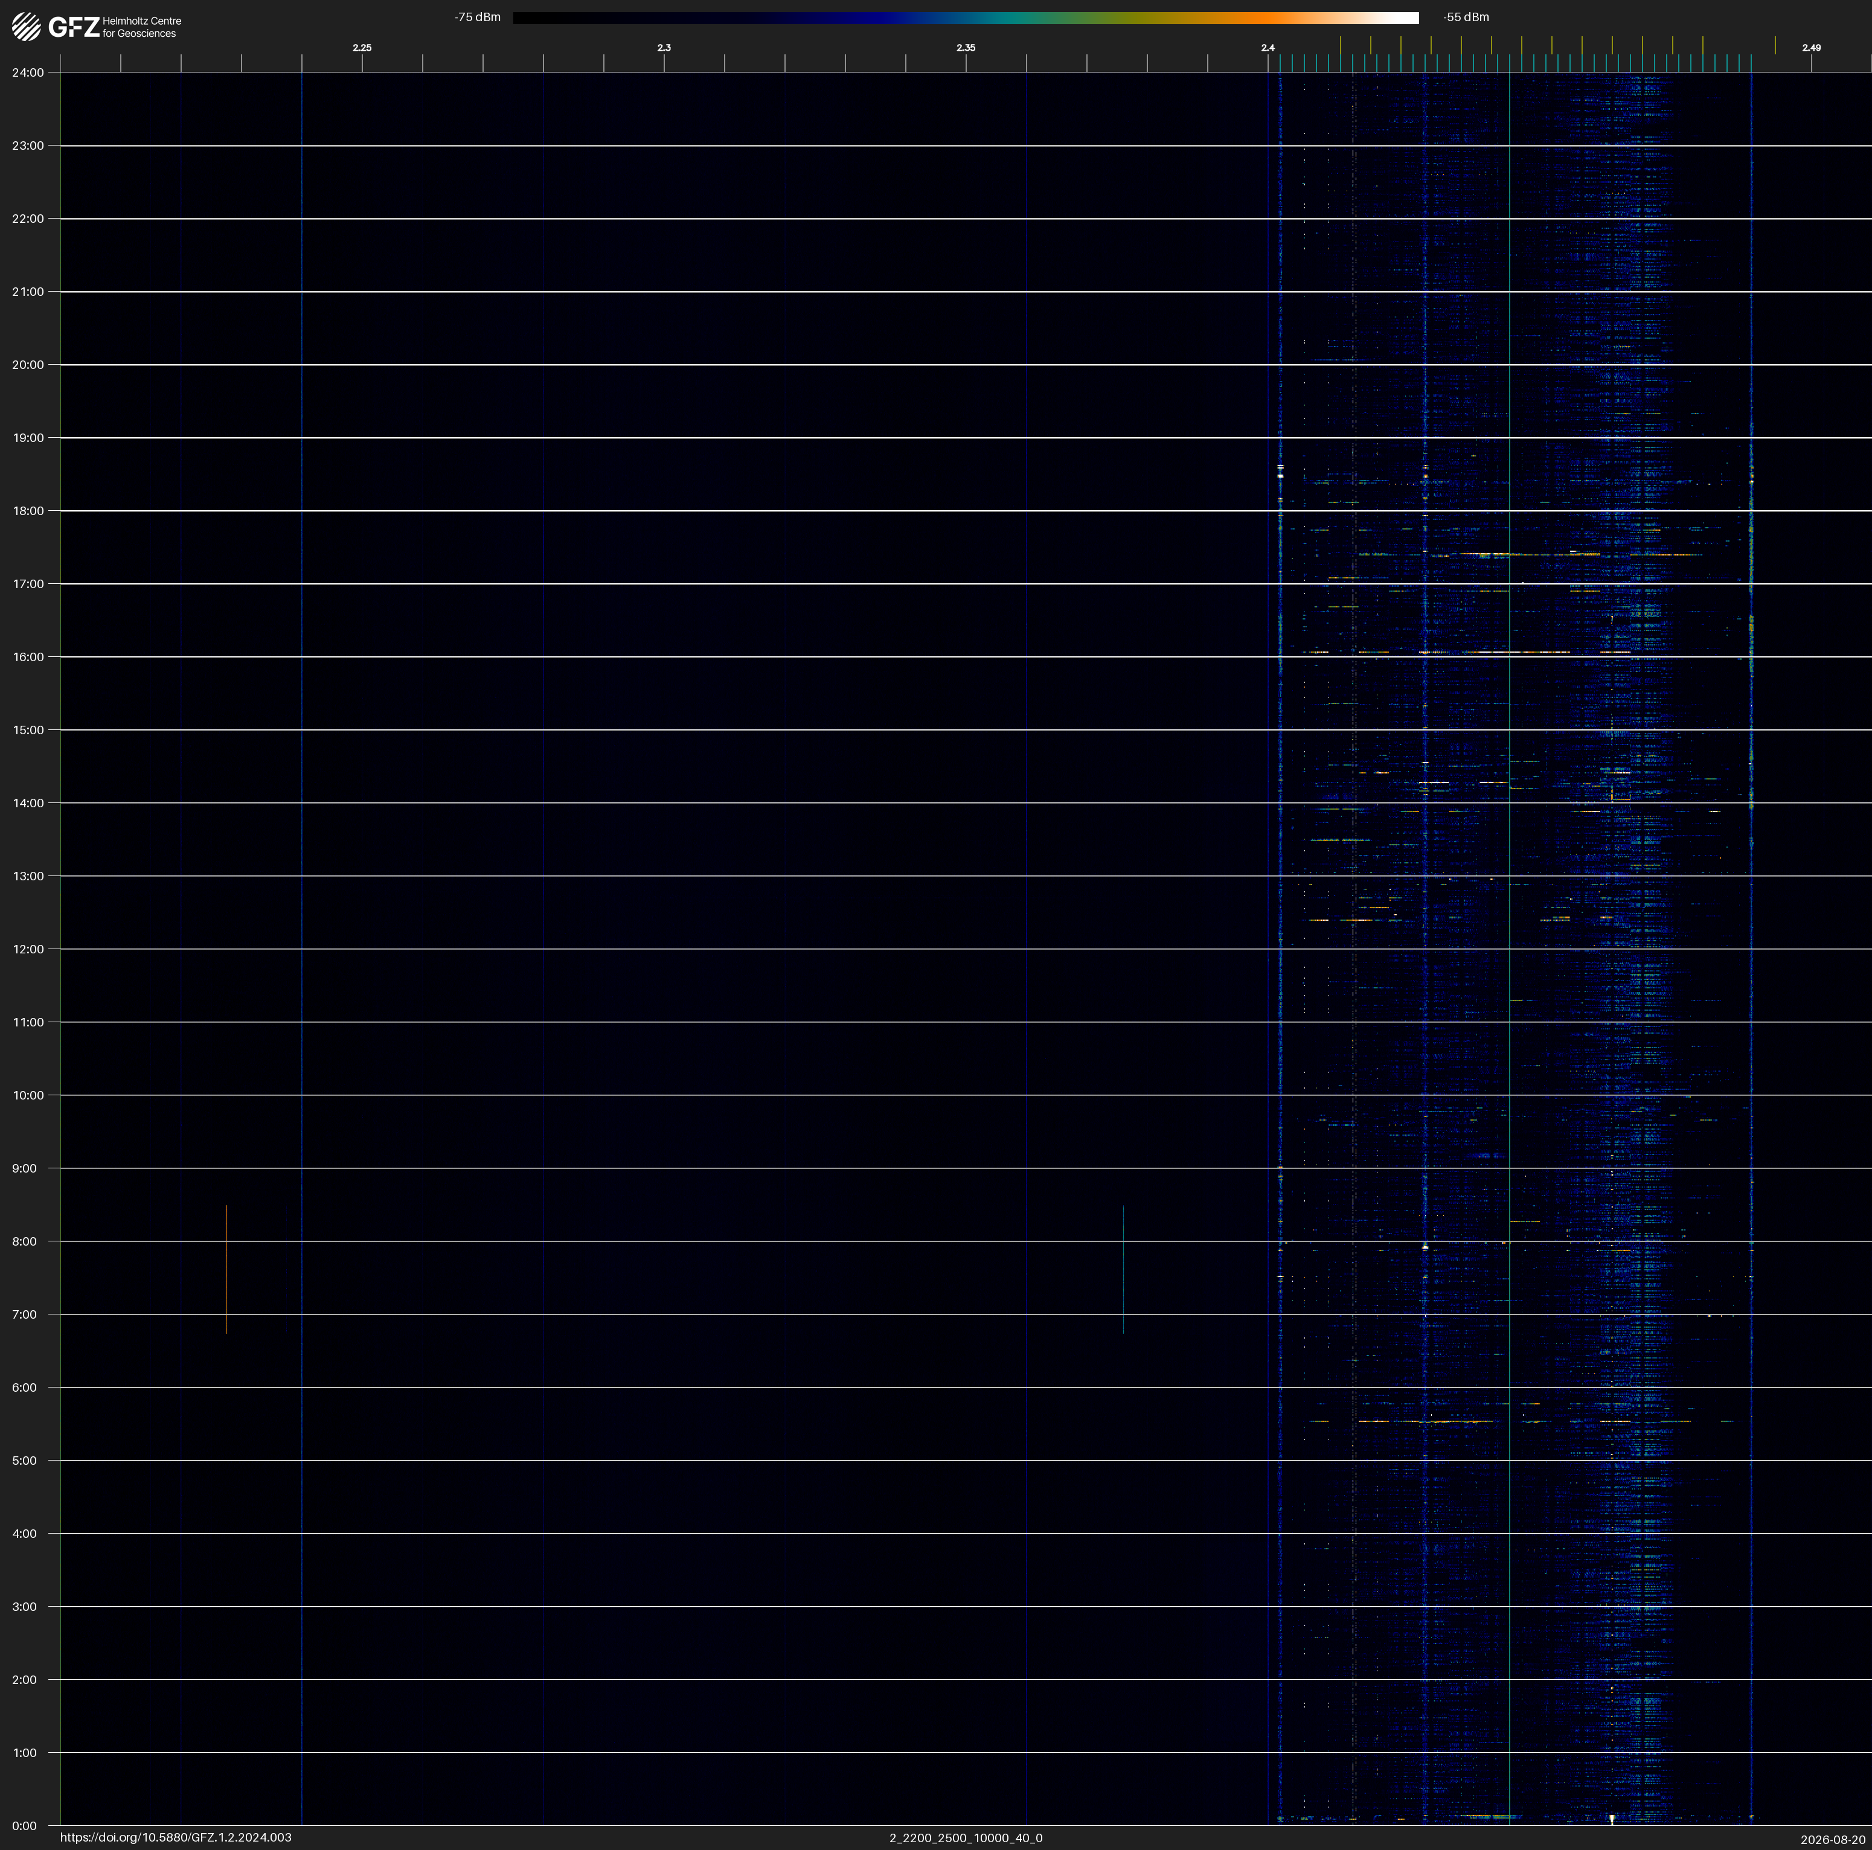Click the 13:00 time axis label
Screen dimensions: 1872x1850
pyautogui.click(x=28, y=877)
